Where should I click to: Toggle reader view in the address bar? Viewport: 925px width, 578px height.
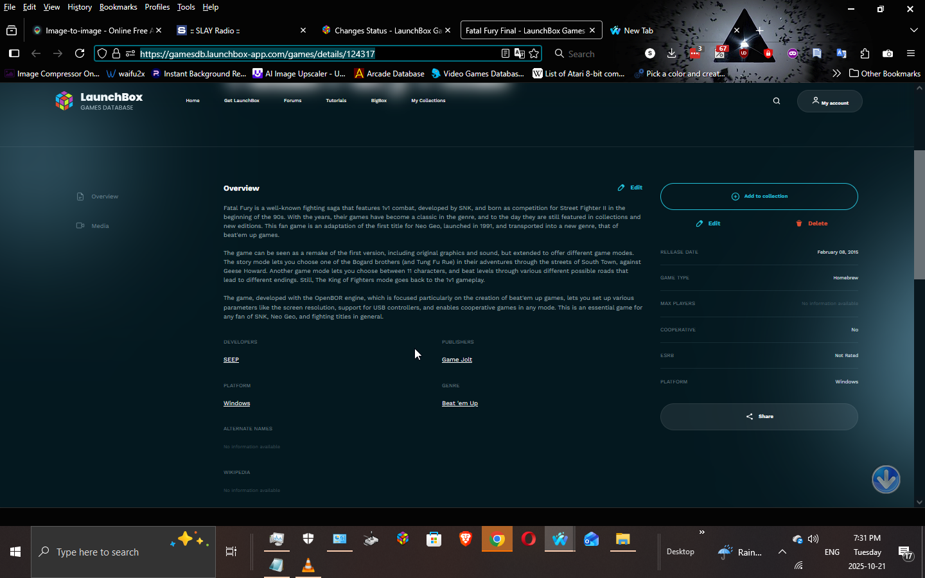click(506, 54)
